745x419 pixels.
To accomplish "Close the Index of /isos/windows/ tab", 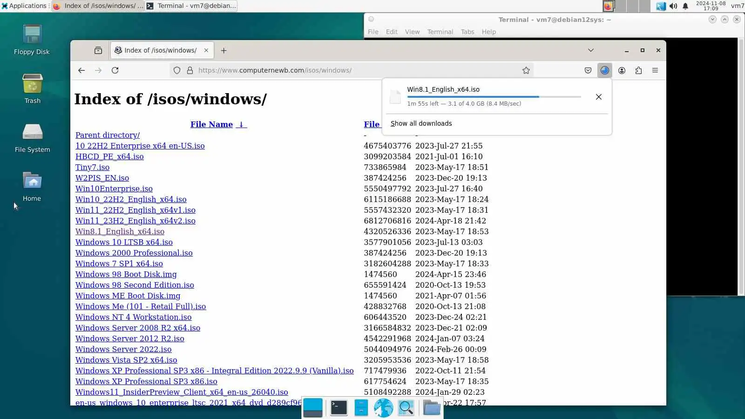I will coord(206,50).
